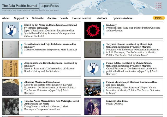Open 'Issues in Ramseyer's Understanding of Modern Buraku History'
The height and width of the screenshot is (117, 167).
tap(49, 70)
